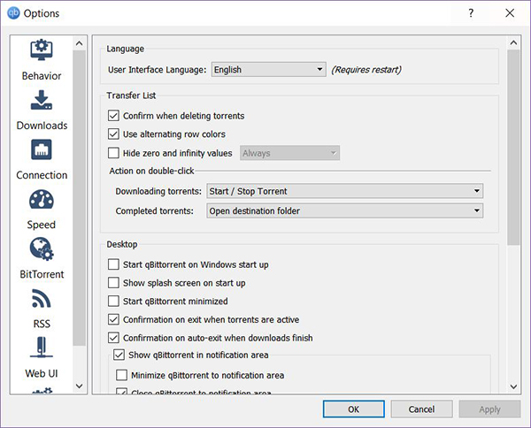531x428 pixels.
Task: Open the Completed torrents action dropdown
Action: 345,210
